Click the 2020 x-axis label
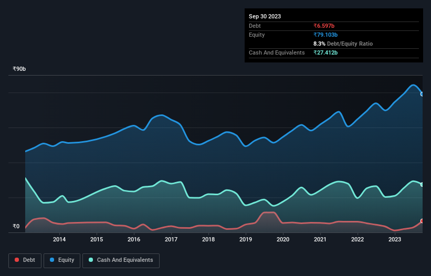The image size is (431, 276). pyautogui.click(x=283, y=239)
